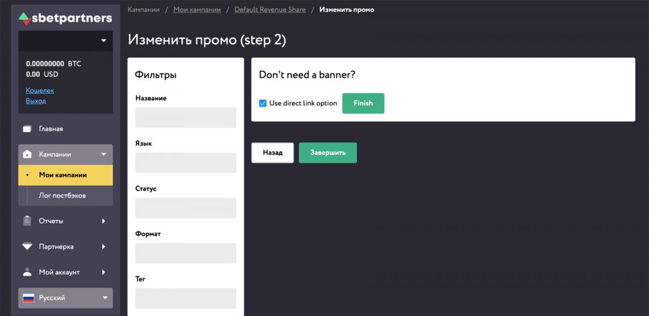Click the Кампании house icon
Image resolution: width=649 pixels, height=316 pixels.
coord(27,154)
